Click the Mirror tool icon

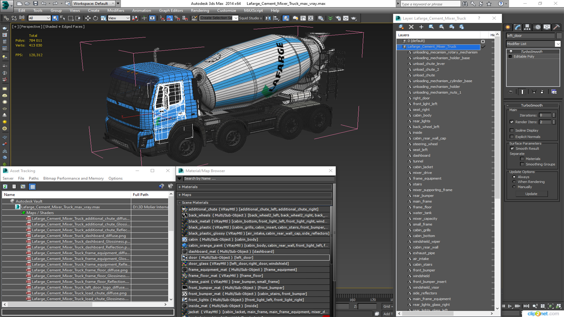point(268,18)
